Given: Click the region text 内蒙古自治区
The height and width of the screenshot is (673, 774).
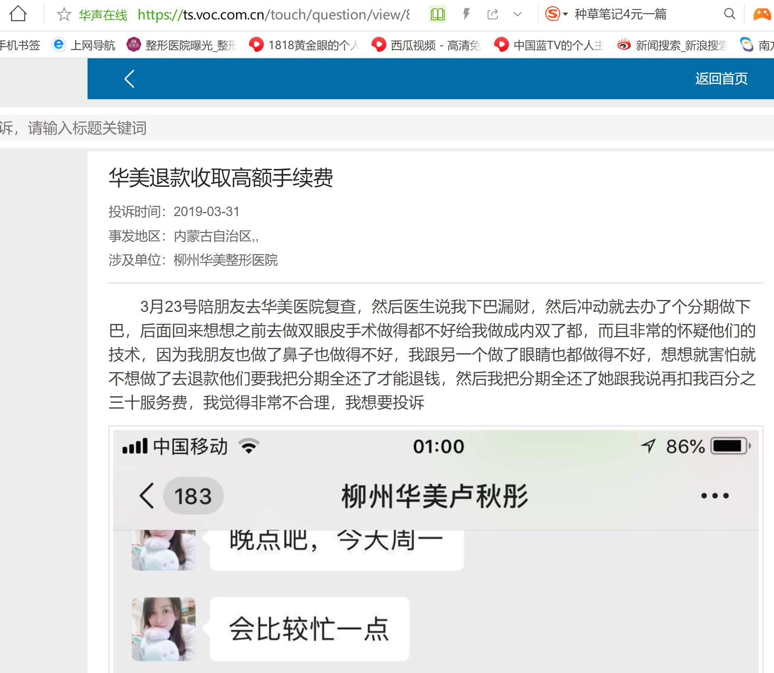Looking at the screenshot, I should pos(213,236).
